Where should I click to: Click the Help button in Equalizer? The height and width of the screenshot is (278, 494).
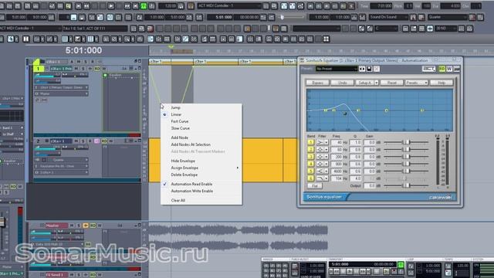(442, 83)
